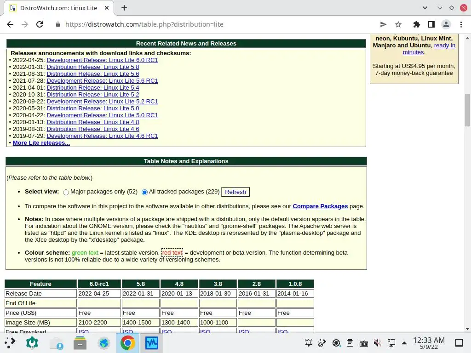Open the keyboard layout tray icon
Screen dimensions: 471x353
pyautogui.click(x=364, y=343)
